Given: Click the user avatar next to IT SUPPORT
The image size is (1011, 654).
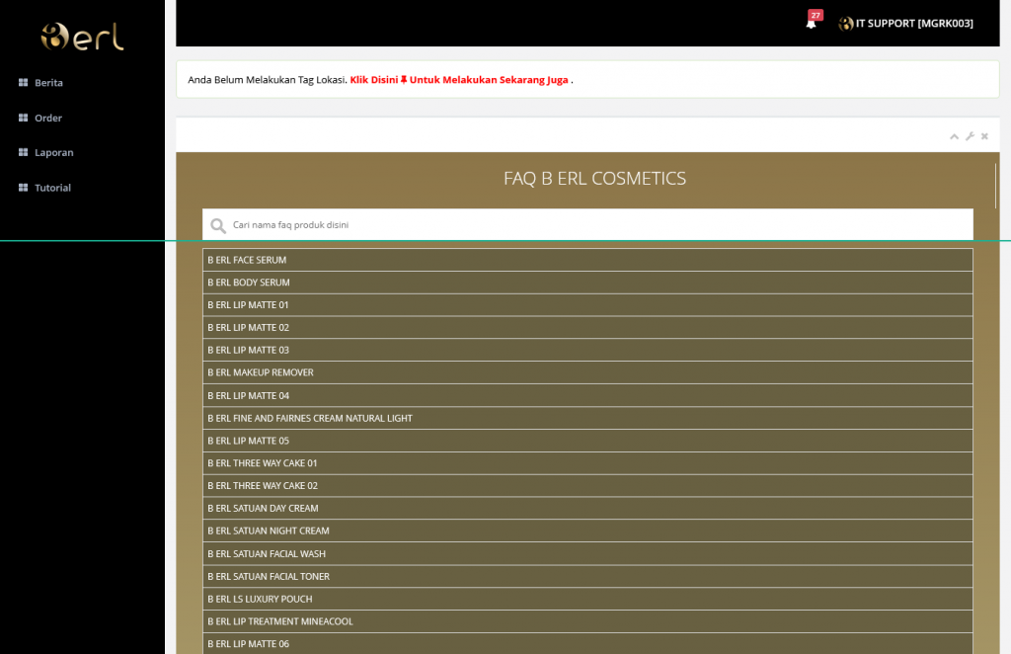Looking at the screenshot, I should point(845,24).
